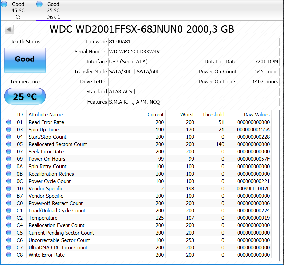
Task: Click the Good health status button
Action: [x=25, y=60]
